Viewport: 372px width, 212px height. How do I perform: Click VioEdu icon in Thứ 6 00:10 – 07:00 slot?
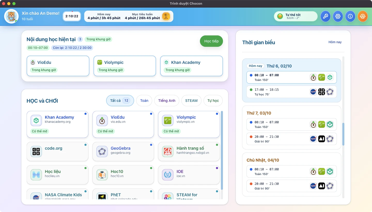(313, 77)
